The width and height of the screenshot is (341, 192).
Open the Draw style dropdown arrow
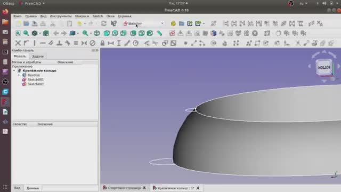click(40, 33)
